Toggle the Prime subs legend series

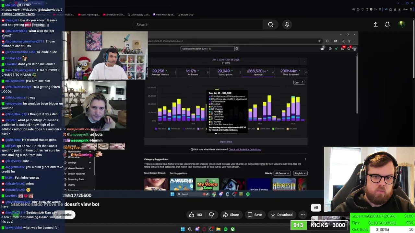pyautogui.click(x=174, y=129)
